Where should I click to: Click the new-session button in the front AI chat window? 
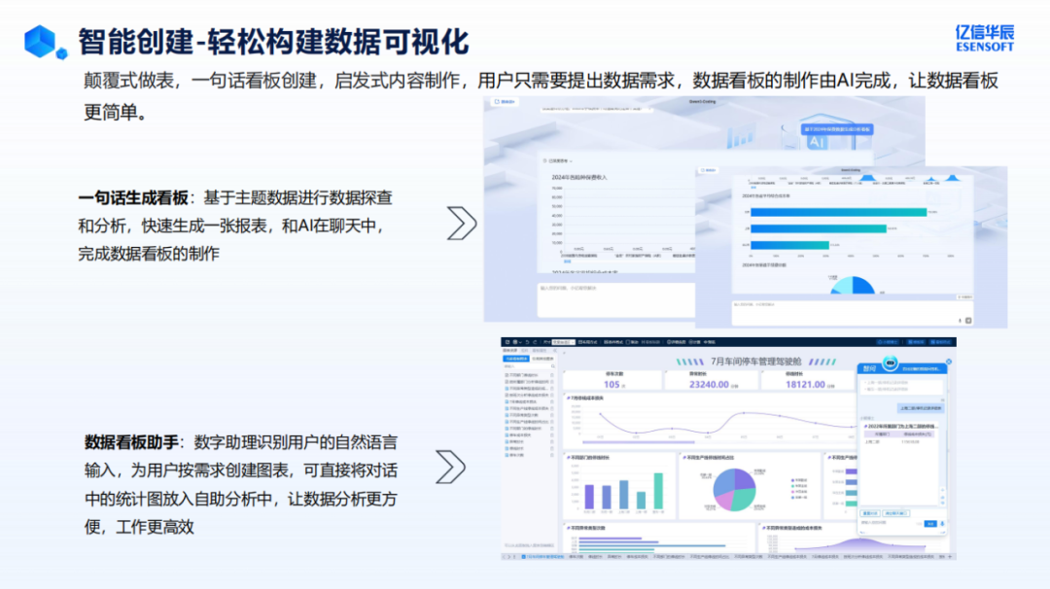(709, 171)
